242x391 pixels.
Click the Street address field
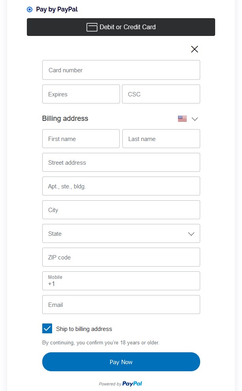pyautogui.click(x=121, y=162)
